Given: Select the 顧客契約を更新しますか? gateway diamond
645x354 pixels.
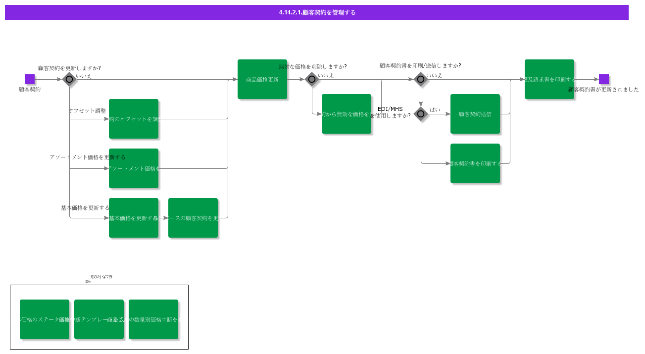Looking at the screenshot, I should tap(69, 79).
